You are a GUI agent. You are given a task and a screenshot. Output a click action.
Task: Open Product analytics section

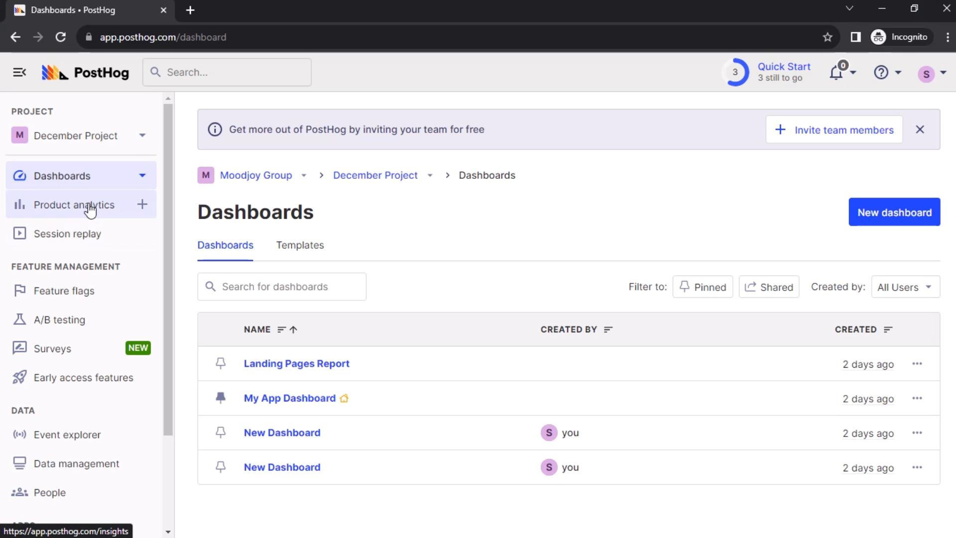click(74, 205)
